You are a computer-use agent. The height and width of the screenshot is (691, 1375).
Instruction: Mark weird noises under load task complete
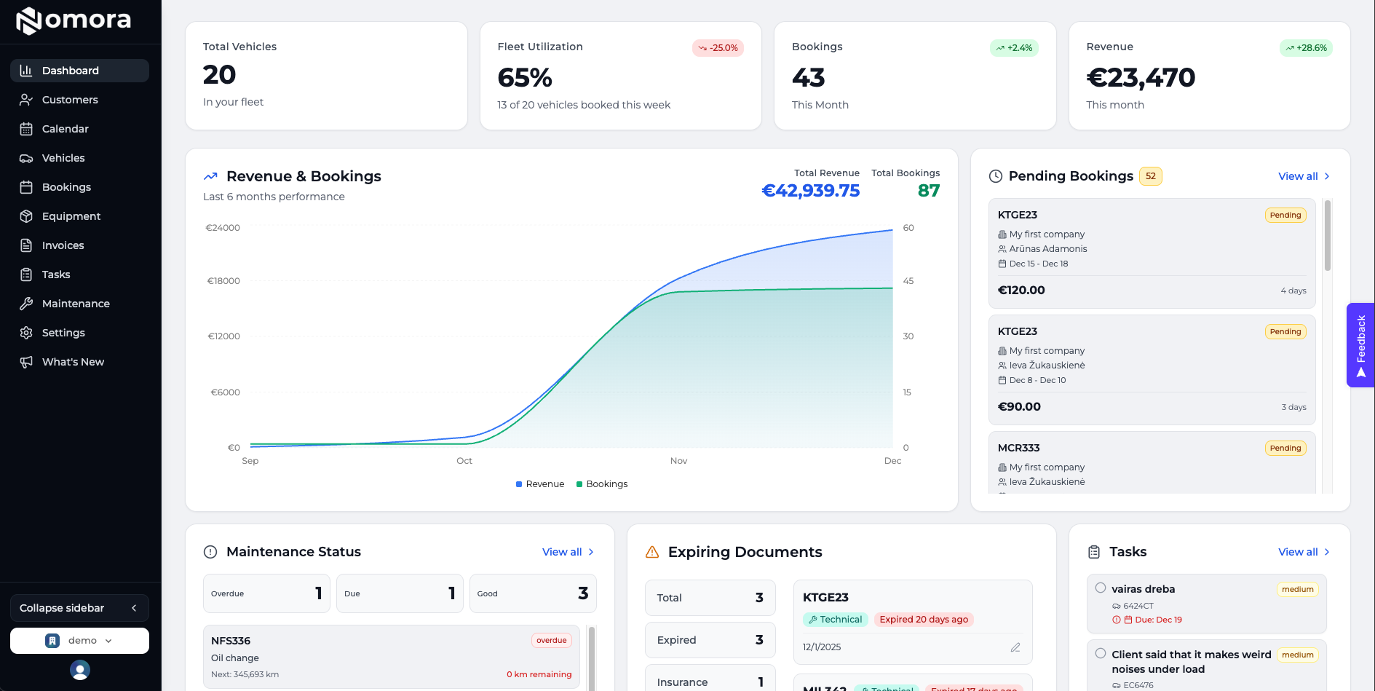click(x=1101, y=654)
